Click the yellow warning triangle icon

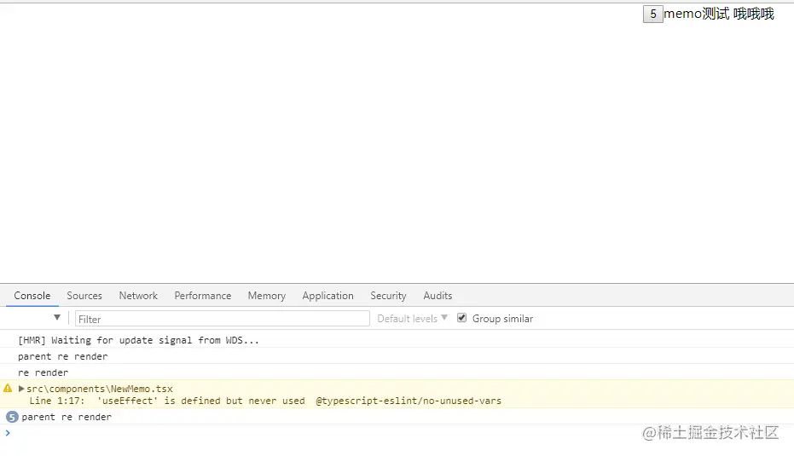(8, 388)
